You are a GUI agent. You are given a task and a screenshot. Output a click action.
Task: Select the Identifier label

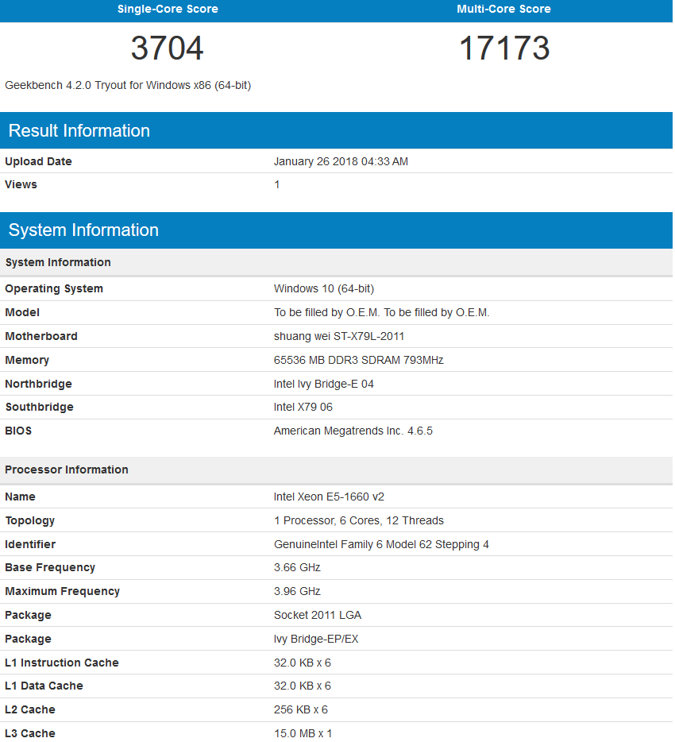tap(30, 544)
